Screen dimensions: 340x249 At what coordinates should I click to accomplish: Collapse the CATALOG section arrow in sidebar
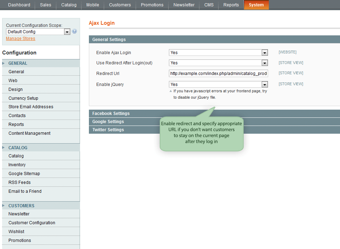click(4, 148)
